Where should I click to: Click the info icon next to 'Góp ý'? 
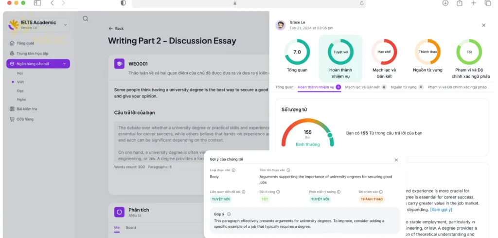click(x=229, y=214)
